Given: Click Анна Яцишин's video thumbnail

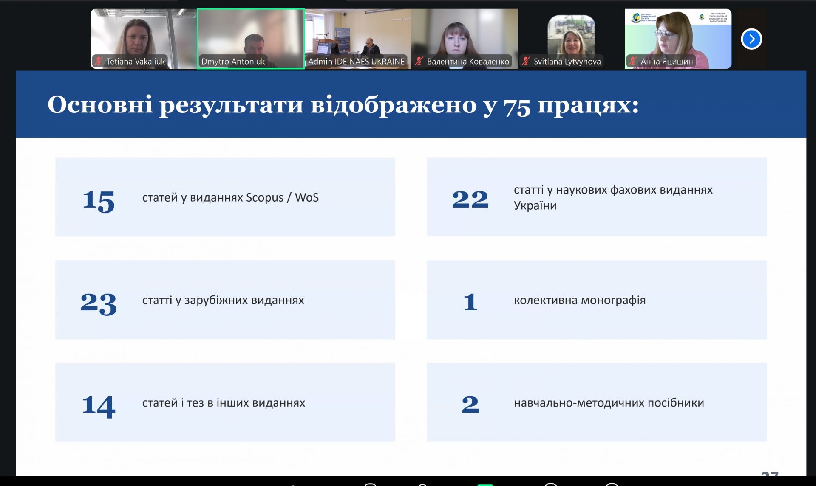Looking at the screenshot, I should [x=678, y=34].
